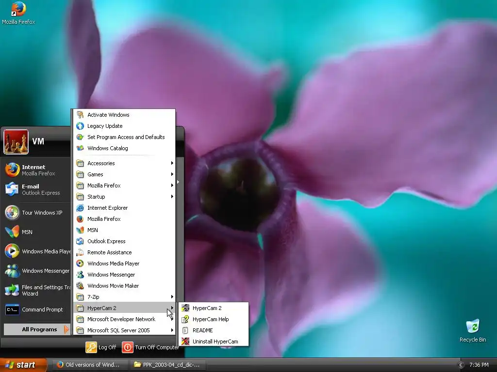Expand the HyperCam 2 folder submenu arrow
This screenshot has width=497, height=372.
click(172, 308)
